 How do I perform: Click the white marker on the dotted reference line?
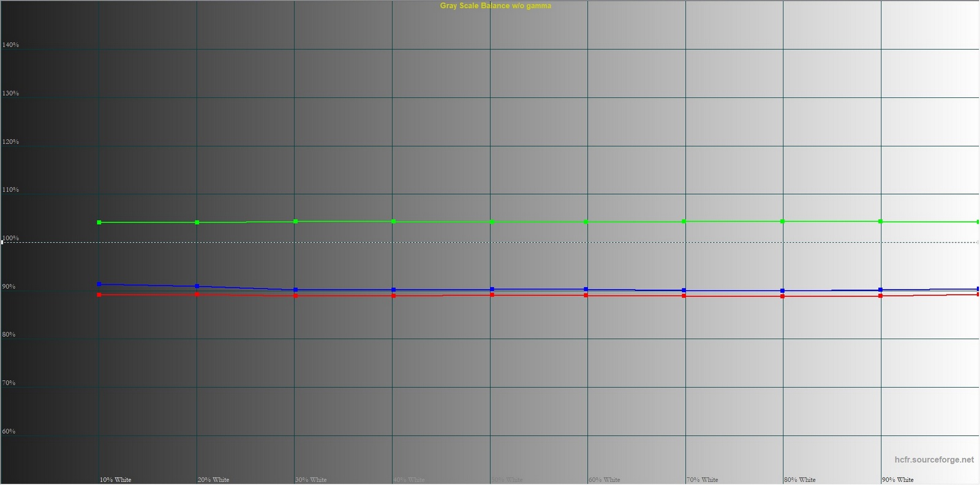(2, 242)
